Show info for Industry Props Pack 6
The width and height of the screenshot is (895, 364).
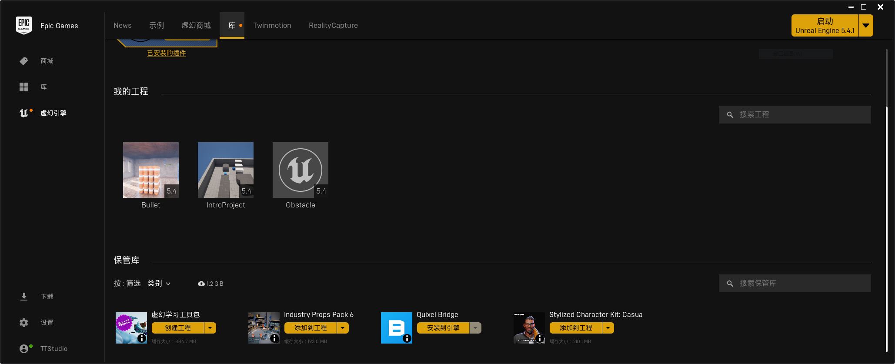point(274,338)
